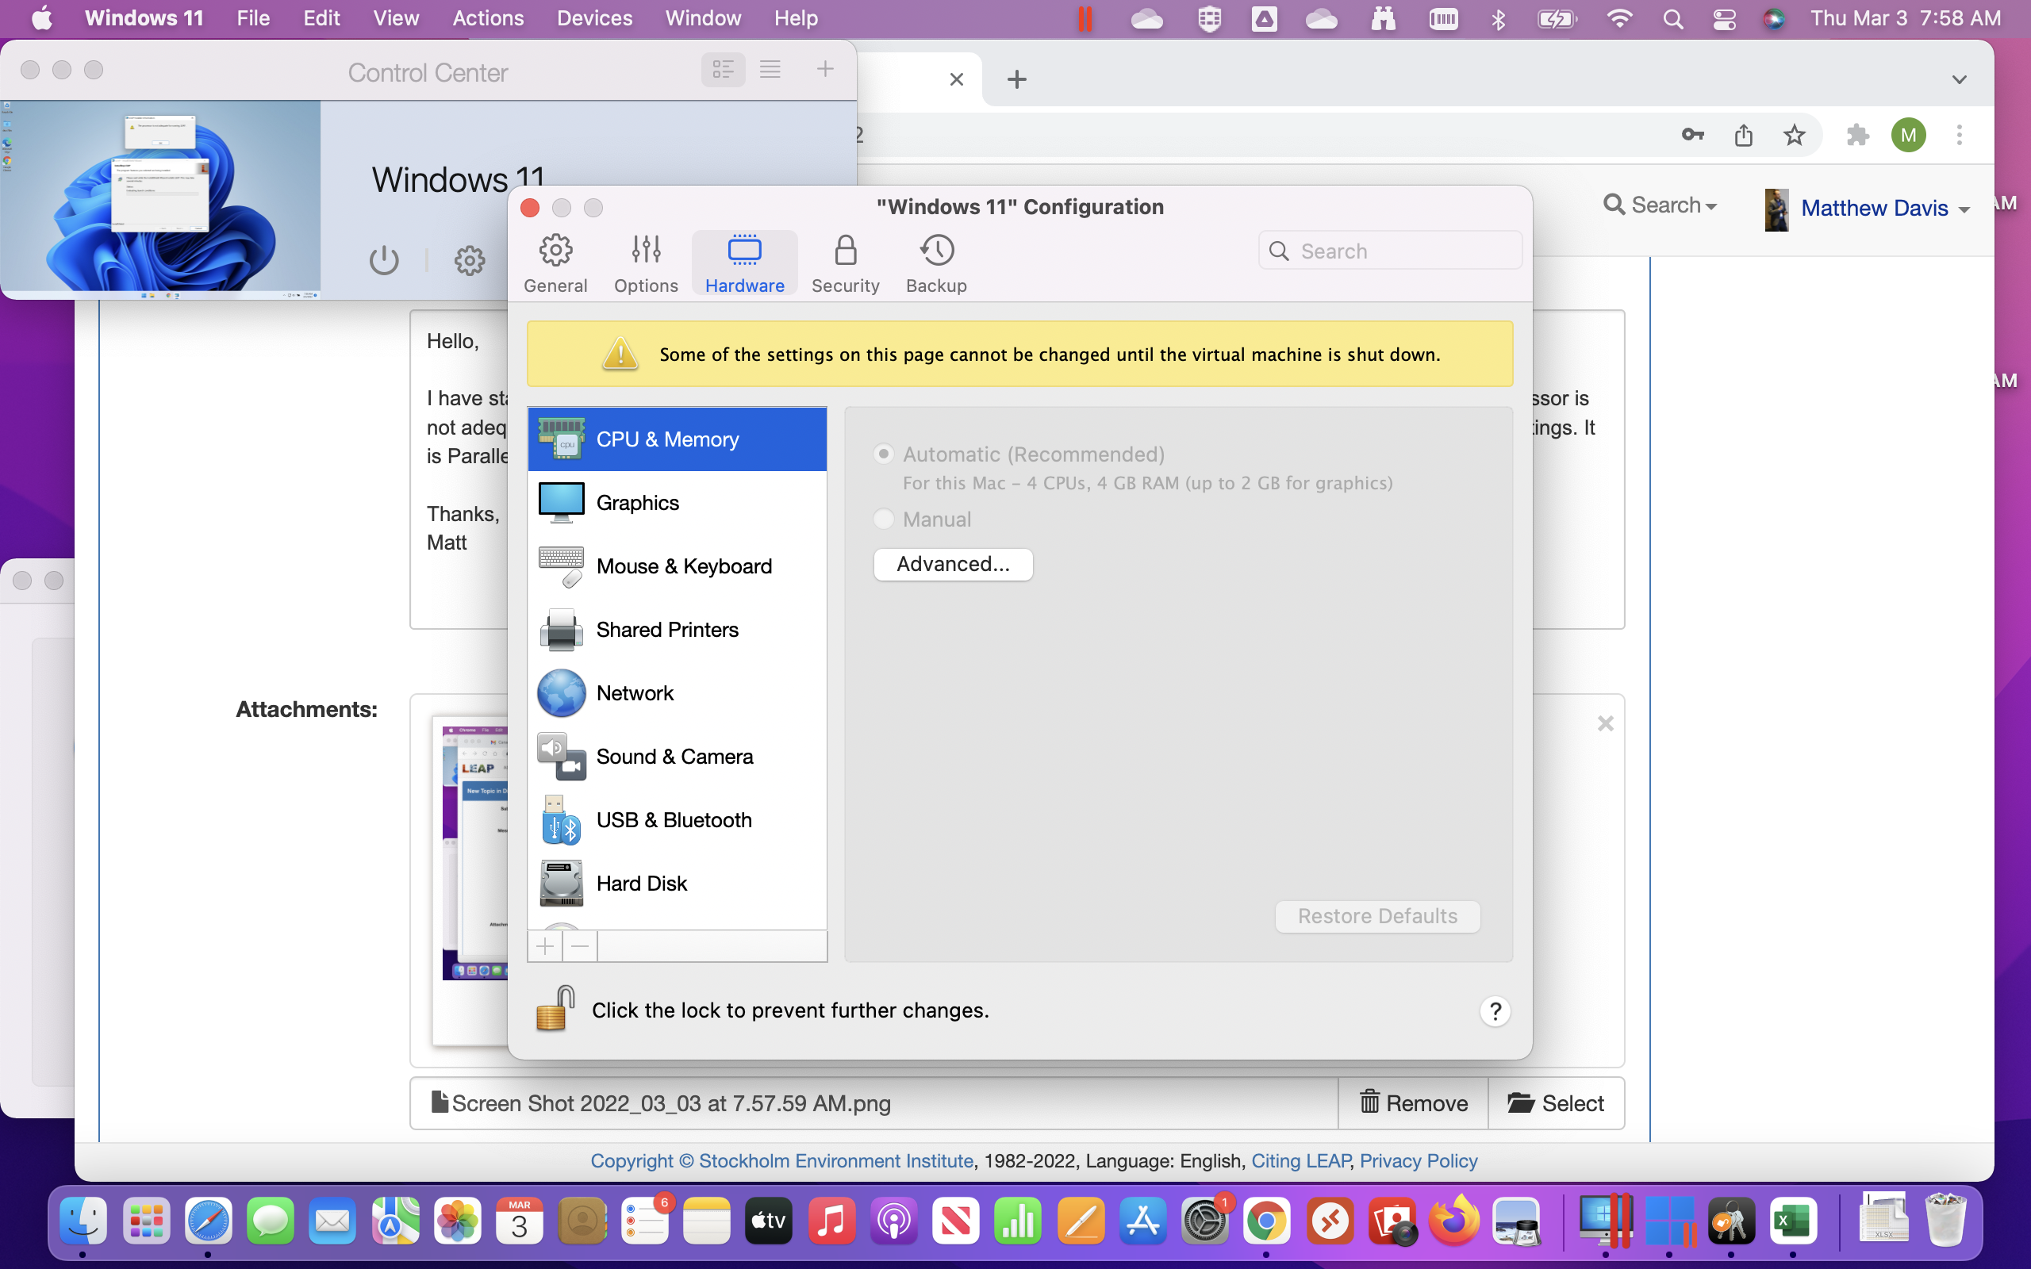Focus the Configuration search field
The width and height of the screenshot is (2031, 1269).
pos(1390,251)
